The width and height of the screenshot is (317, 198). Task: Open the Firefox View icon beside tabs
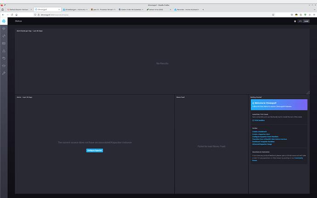click(2, 10)
